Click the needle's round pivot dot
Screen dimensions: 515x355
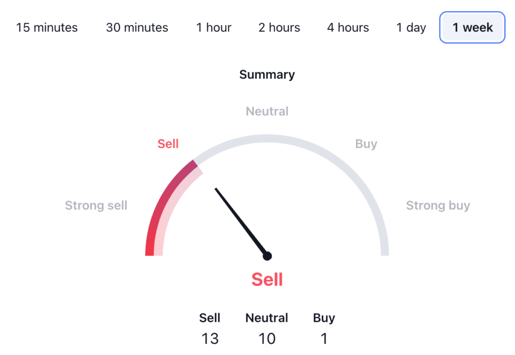pos(267,256)
